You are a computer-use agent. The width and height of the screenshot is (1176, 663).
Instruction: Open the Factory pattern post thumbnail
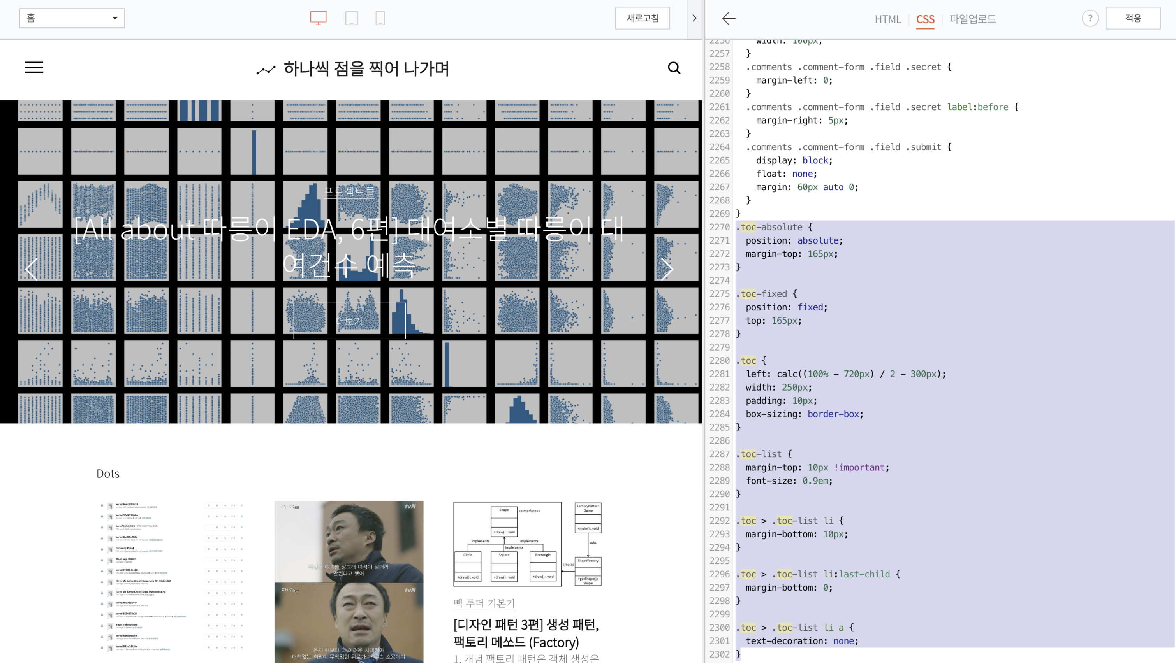point(527,544)
